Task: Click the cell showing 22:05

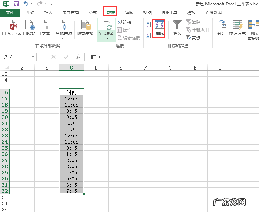Action: click(71, 98)
